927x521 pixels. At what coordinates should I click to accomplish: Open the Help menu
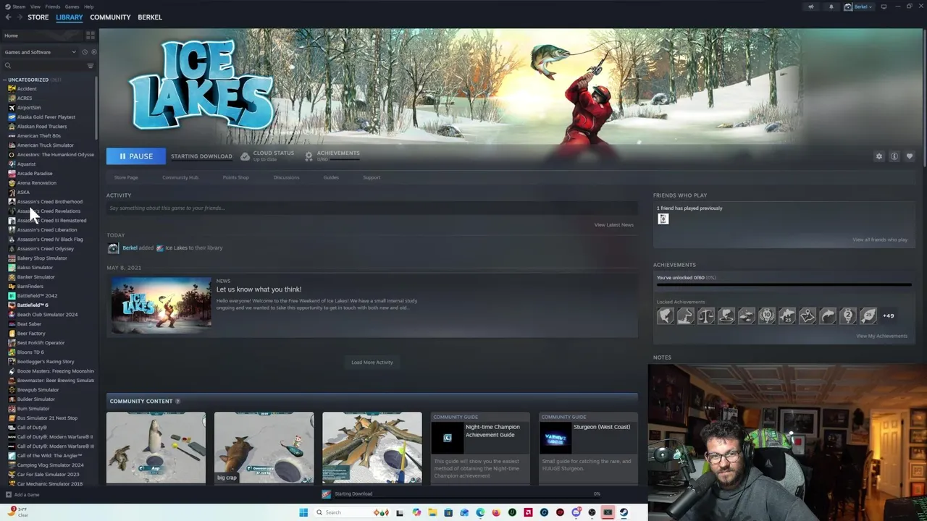point(88,7)
